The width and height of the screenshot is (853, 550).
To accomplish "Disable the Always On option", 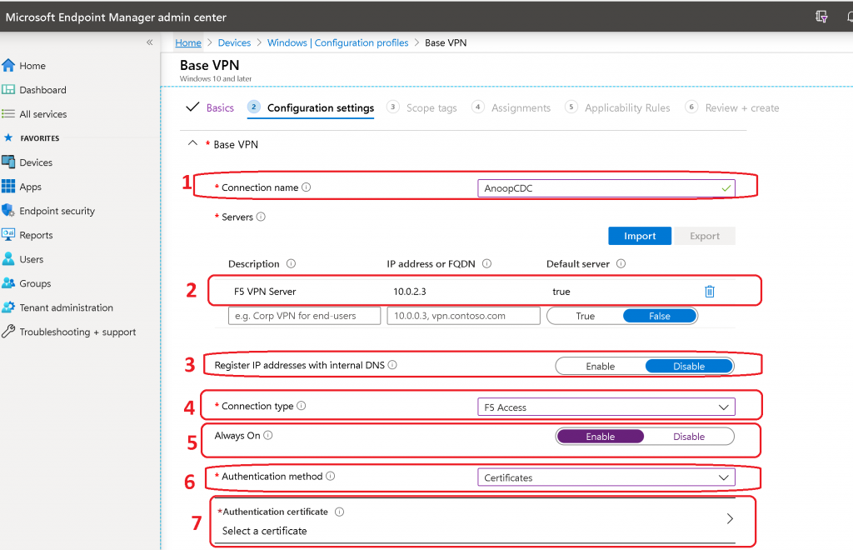I will point(689,437).
